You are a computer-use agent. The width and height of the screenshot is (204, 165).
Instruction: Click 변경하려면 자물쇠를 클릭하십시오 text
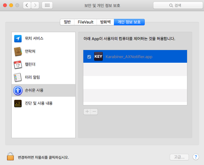pos(43,157)
